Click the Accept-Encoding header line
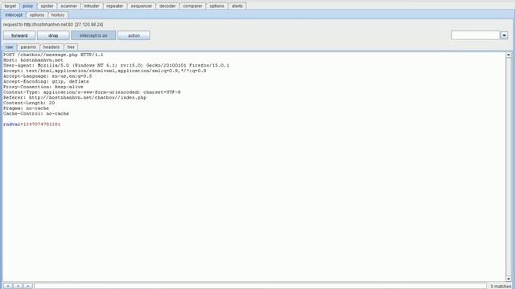The width and height of the screenshot is (515, 289). click(46, 82)
